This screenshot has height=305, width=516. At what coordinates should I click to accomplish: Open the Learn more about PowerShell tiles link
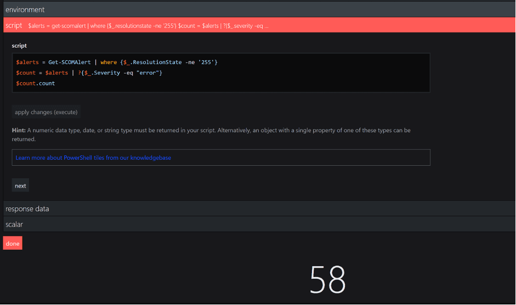93,157
